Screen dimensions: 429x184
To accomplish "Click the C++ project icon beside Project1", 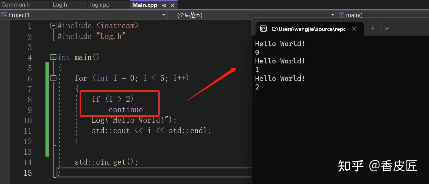I will [4, 15].
